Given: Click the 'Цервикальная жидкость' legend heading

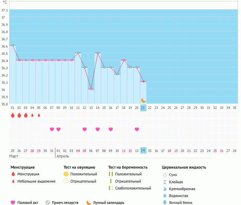Looking at the screenshot, I should point(184,167).
